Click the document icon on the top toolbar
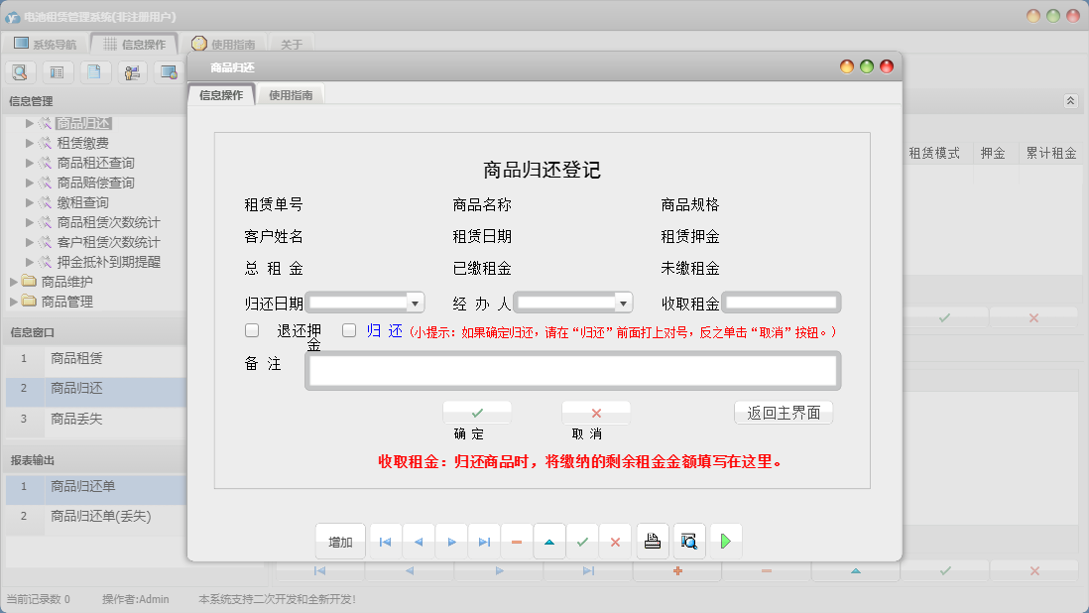The height and width of the screenshot is (613, 1089). 95,71
